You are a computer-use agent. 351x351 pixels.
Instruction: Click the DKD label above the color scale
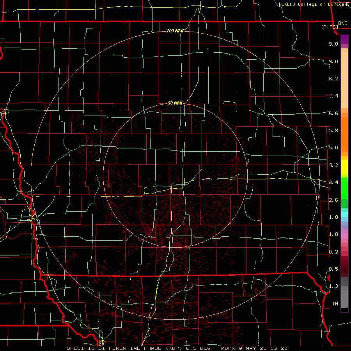click(x=343, y=23)
